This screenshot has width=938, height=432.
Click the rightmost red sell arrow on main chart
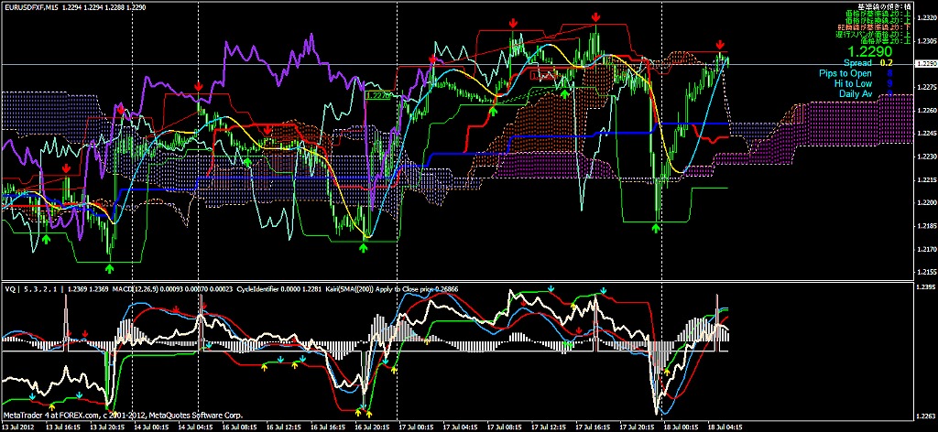720,45
